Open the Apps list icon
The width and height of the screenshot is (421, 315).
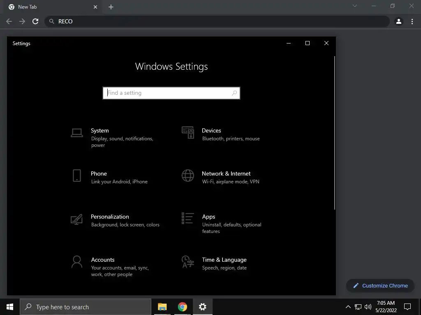(x=187, y=218)
